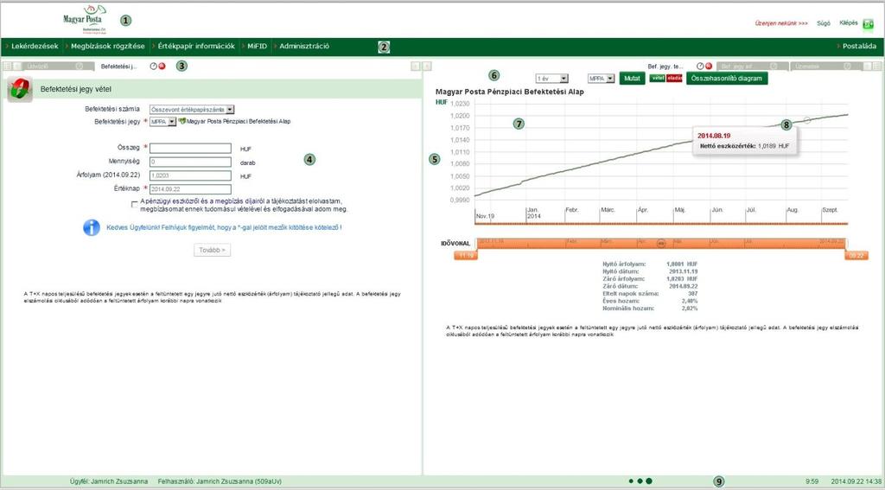
Task: Click the timeline start handle 11.19
Action: tap(466, 256)
